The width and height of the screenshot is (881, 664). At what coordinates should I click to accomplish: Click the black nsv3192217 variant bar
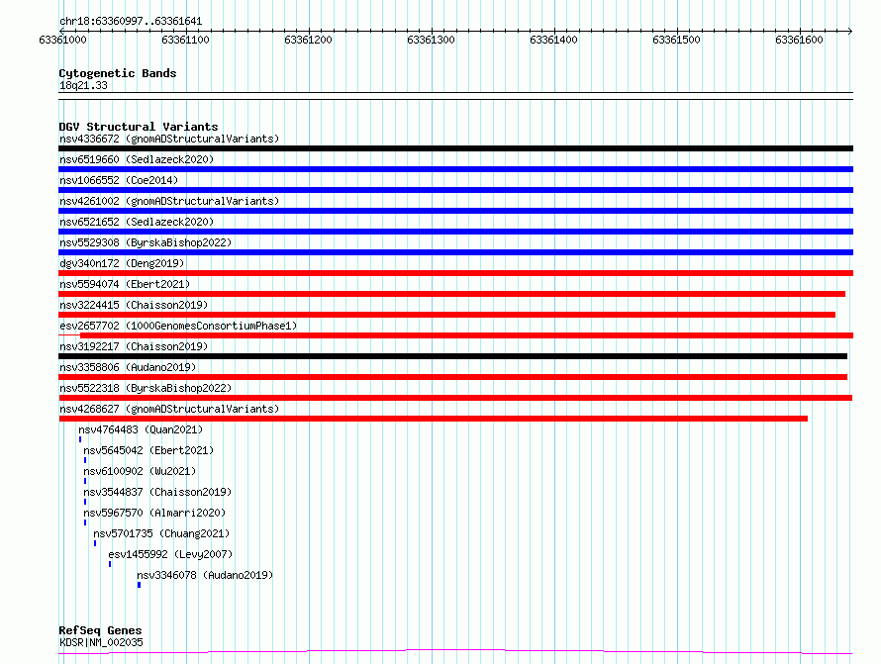click(452, 356)
